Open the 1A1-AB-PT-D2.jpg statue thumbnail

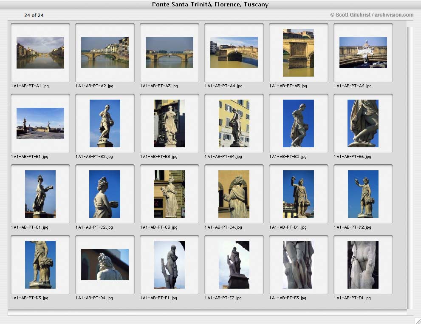pos(363,194)
